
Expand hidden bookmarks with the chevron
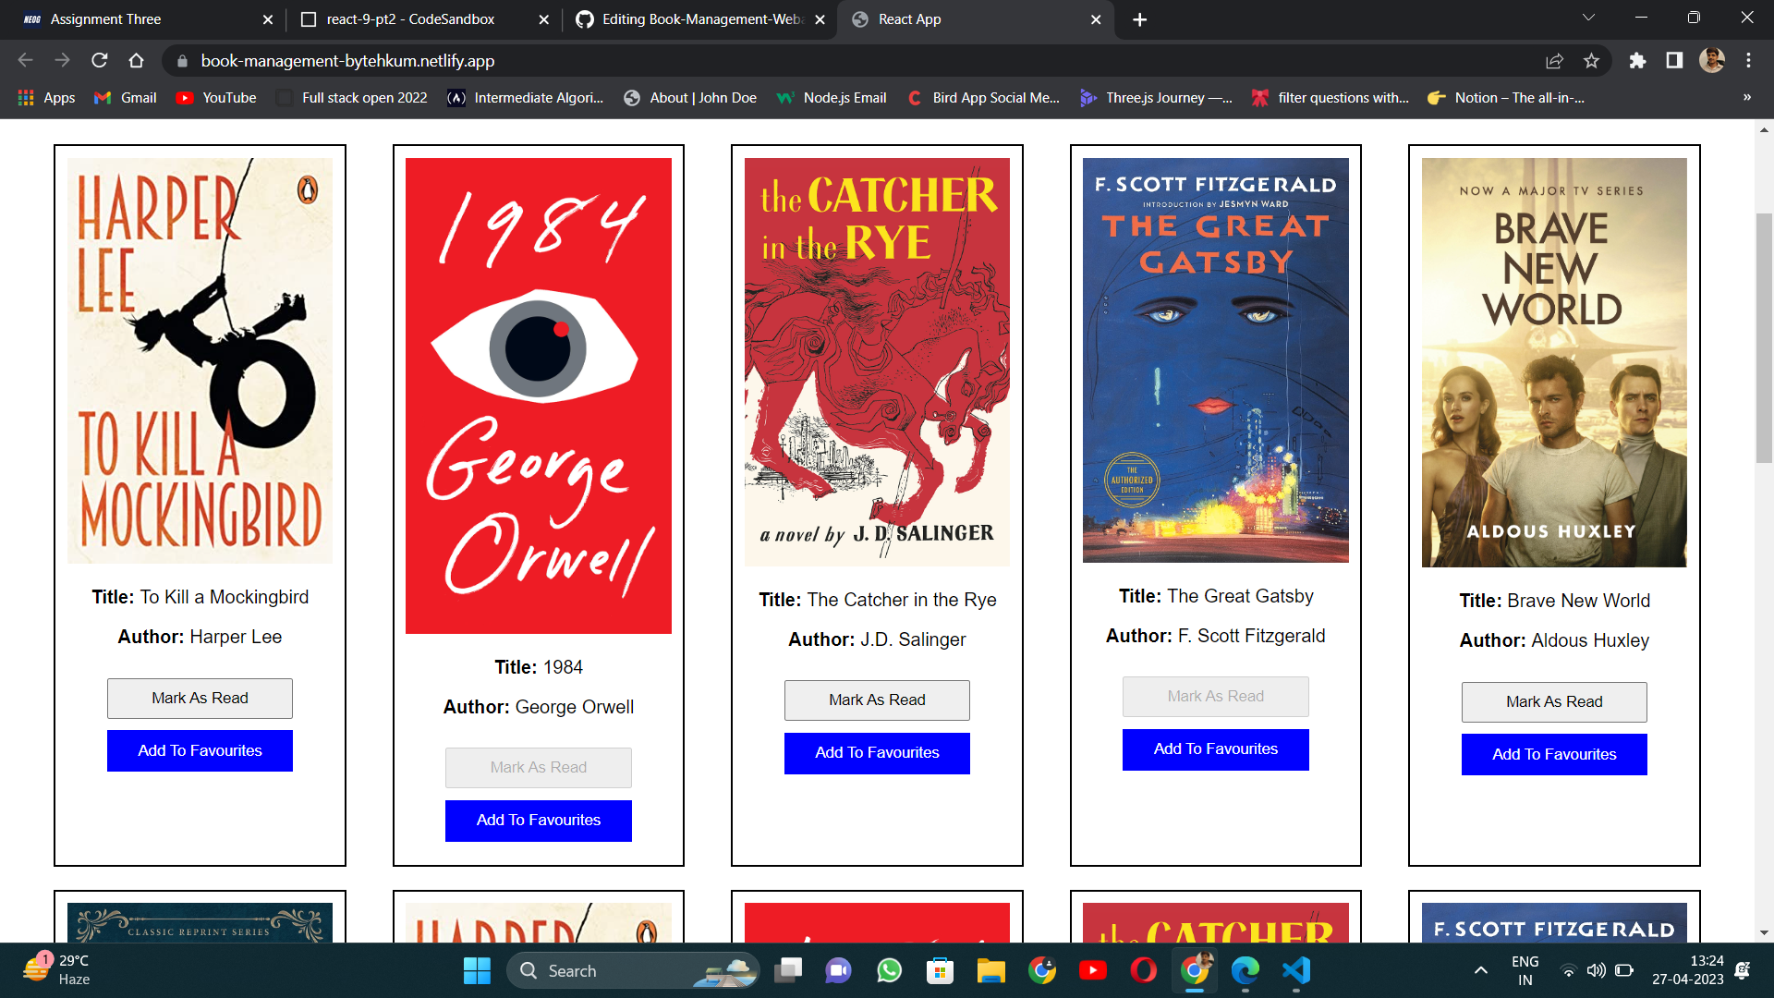coord(1745,97)
